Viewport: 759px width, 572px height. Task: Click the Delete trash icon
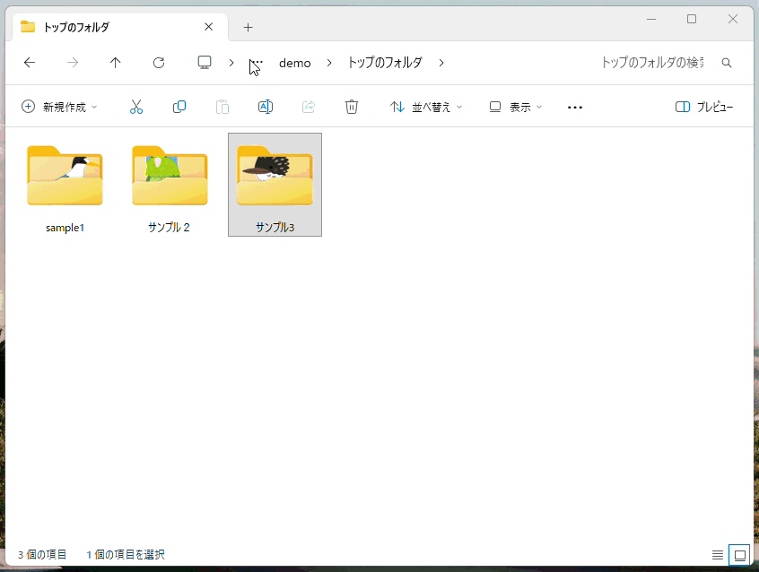coord(352,107)
